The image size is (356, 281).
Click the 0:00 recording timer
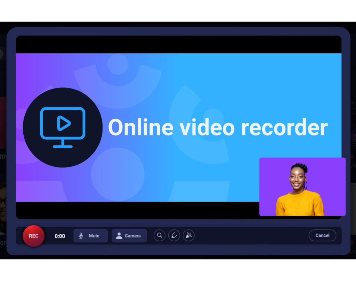(x=60, y=236)
